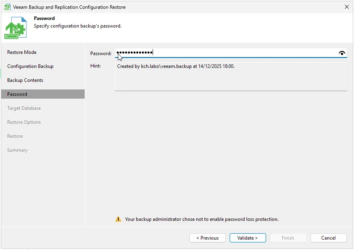Click the Target Database step
Image resolution: width=354 pixels, height=250 pixels.
click(x=24, y=108)
